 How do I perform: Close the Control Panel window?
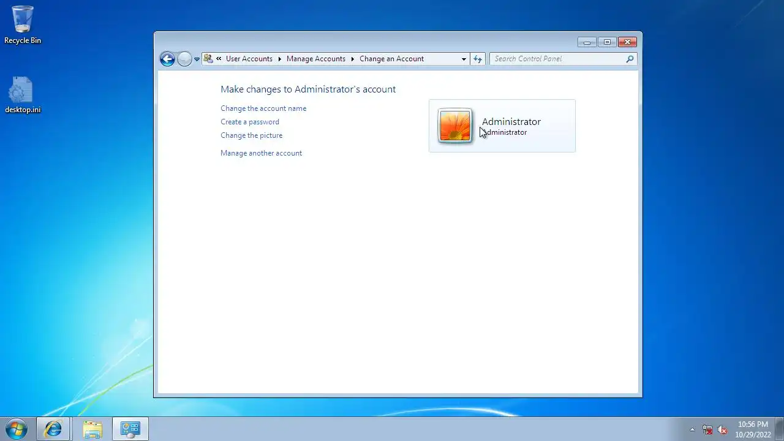627,42
